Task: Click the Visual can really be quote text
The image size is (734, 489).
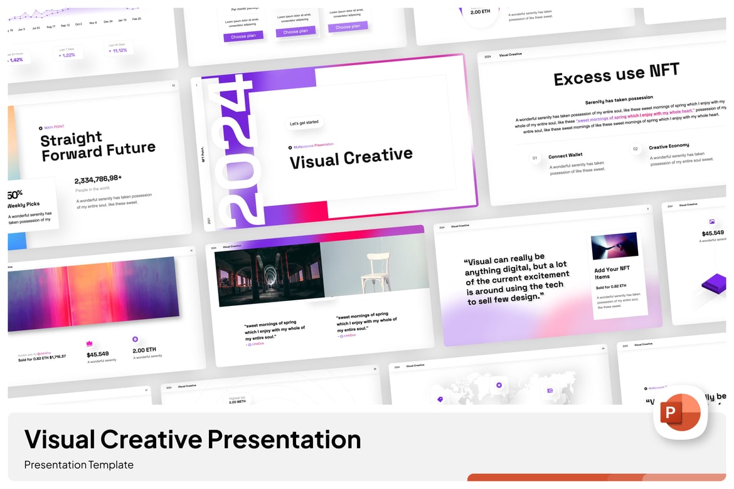Action: tap(516, 280)
